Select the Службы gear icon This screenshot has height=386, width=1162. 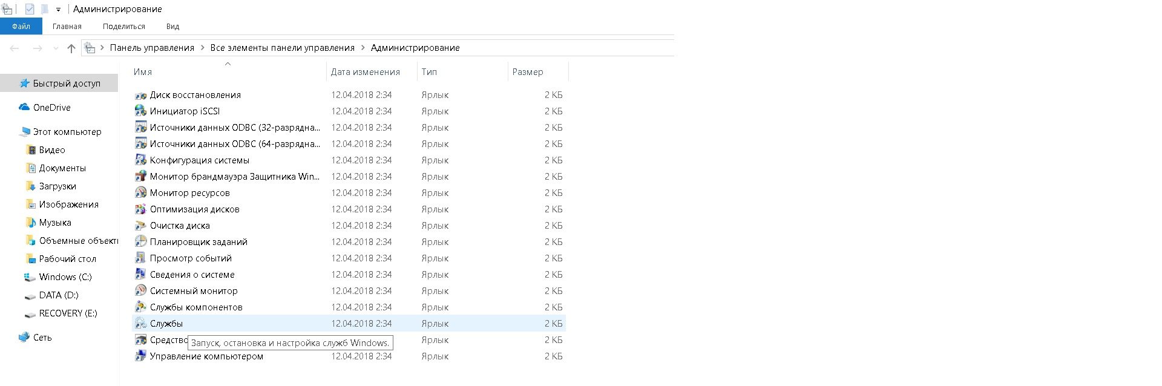140,324
